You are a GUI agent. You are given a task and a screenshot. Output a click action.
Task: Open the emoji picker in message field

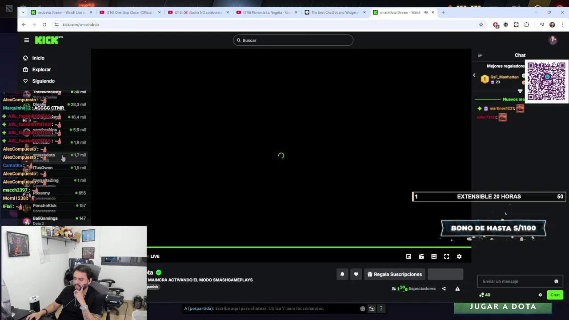[x=556, y=281]
